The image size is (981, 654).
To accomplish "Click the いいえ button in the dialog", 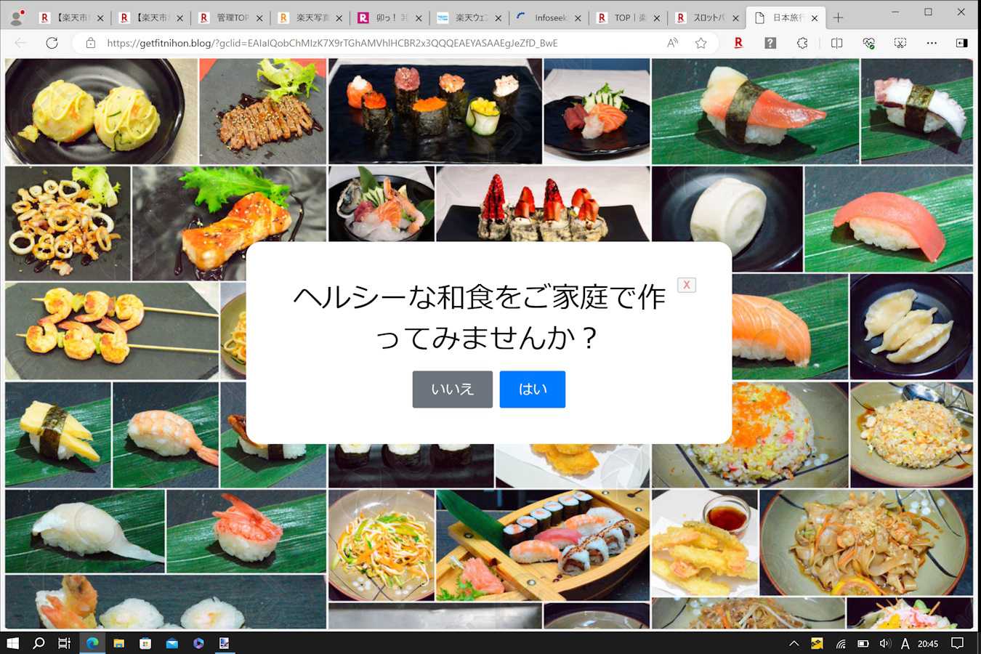I will (x=452, y=389).
